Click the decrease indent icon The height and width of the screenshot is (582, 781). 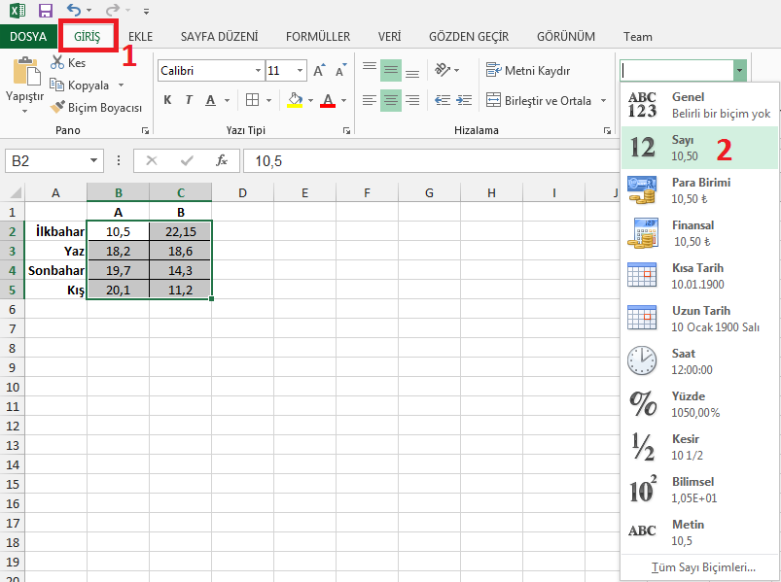point(442,100)
